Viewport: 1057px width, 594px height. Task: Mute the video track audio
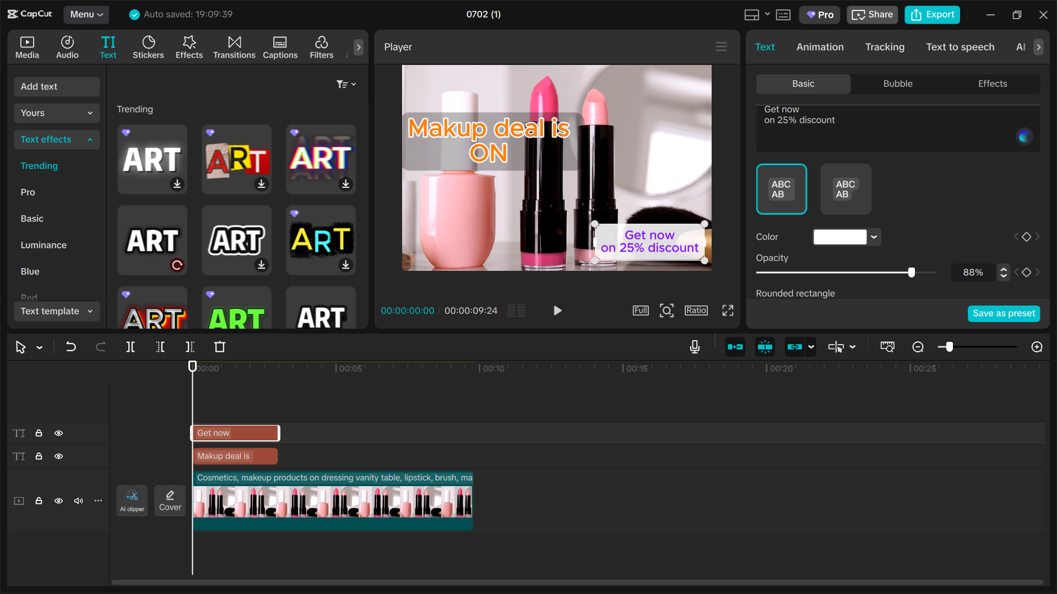tap(78, 500)
